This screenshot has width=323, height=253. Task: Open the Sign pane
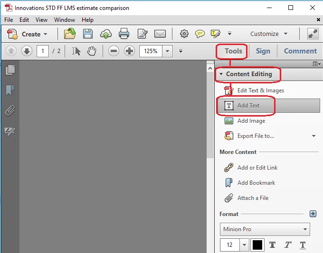(x=263, y=51)
